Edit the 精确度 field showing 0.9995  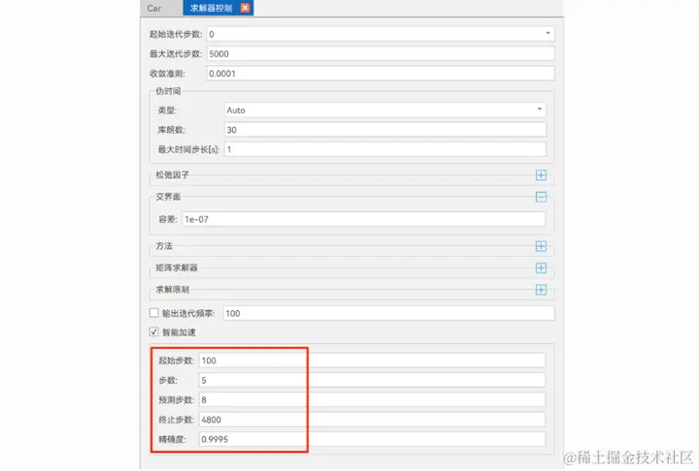[372, 439]
